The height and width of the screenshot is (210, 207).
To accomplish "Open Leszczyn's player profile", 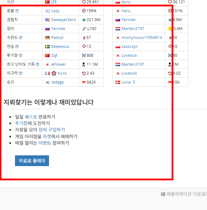I will [x=130, y=46].
